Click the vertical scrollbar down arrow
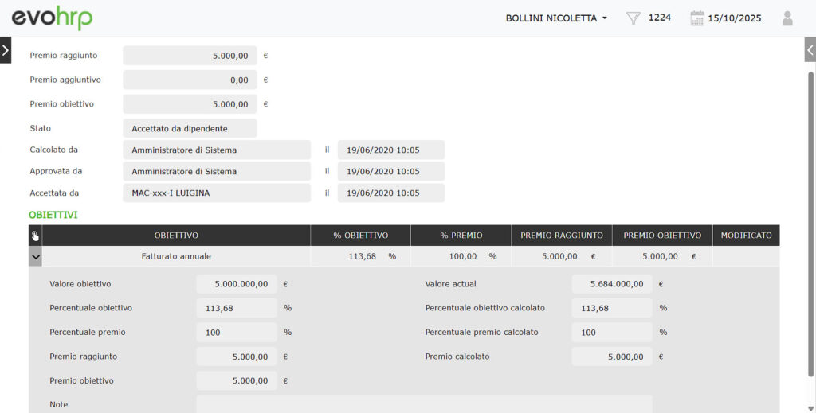Image resolution: width=816 pixels, height=413 pixels. [810, 408]
